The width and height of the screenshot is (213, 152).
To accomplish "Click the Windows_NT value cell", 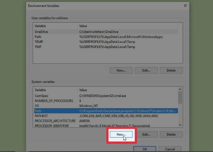I will pos(88,106).
